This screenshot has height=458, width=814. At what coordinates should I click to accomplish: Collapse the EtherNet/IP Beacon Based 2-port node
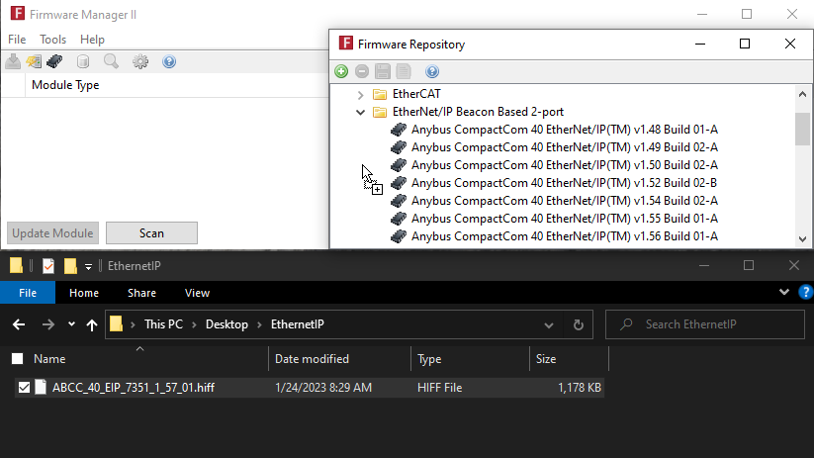[x=360, y=112]
